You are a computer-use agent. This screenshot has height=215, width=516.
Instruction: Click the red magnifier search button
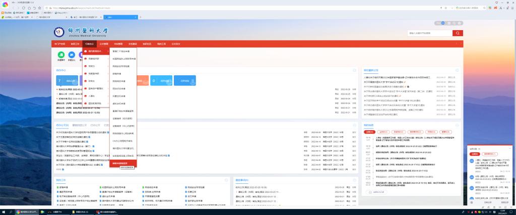tap(458, 33)
